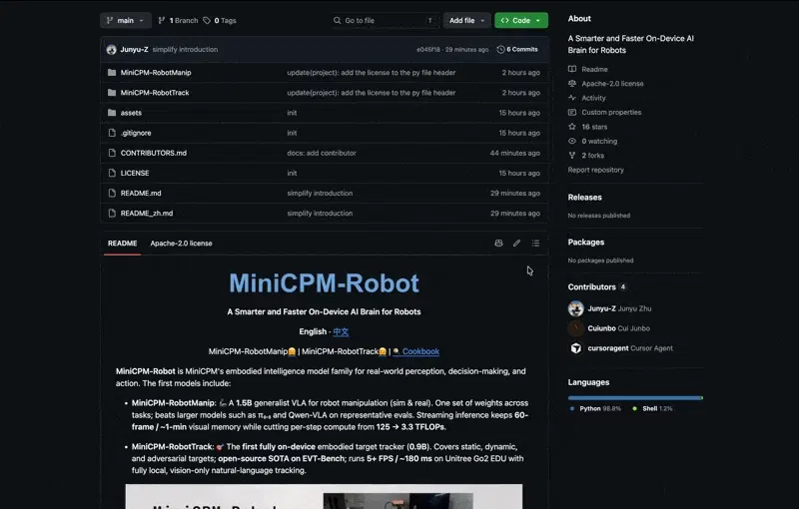View the 6 Commits history
799x509 pixels.
(x=517, y=49)
